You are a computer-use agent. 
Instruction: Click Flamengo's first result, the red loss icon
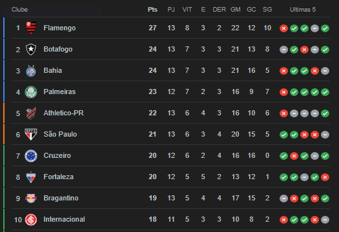283,28
